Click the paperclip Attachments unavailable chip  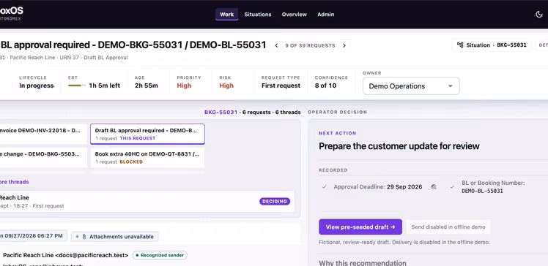(x=115, y=237)
